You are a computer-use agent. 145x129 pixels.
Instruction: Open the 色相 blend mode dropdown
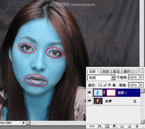point(113,77)
